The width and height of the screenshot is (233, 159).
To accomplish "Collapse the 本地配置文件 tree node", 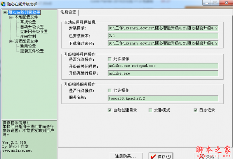I will coord(11,17).
